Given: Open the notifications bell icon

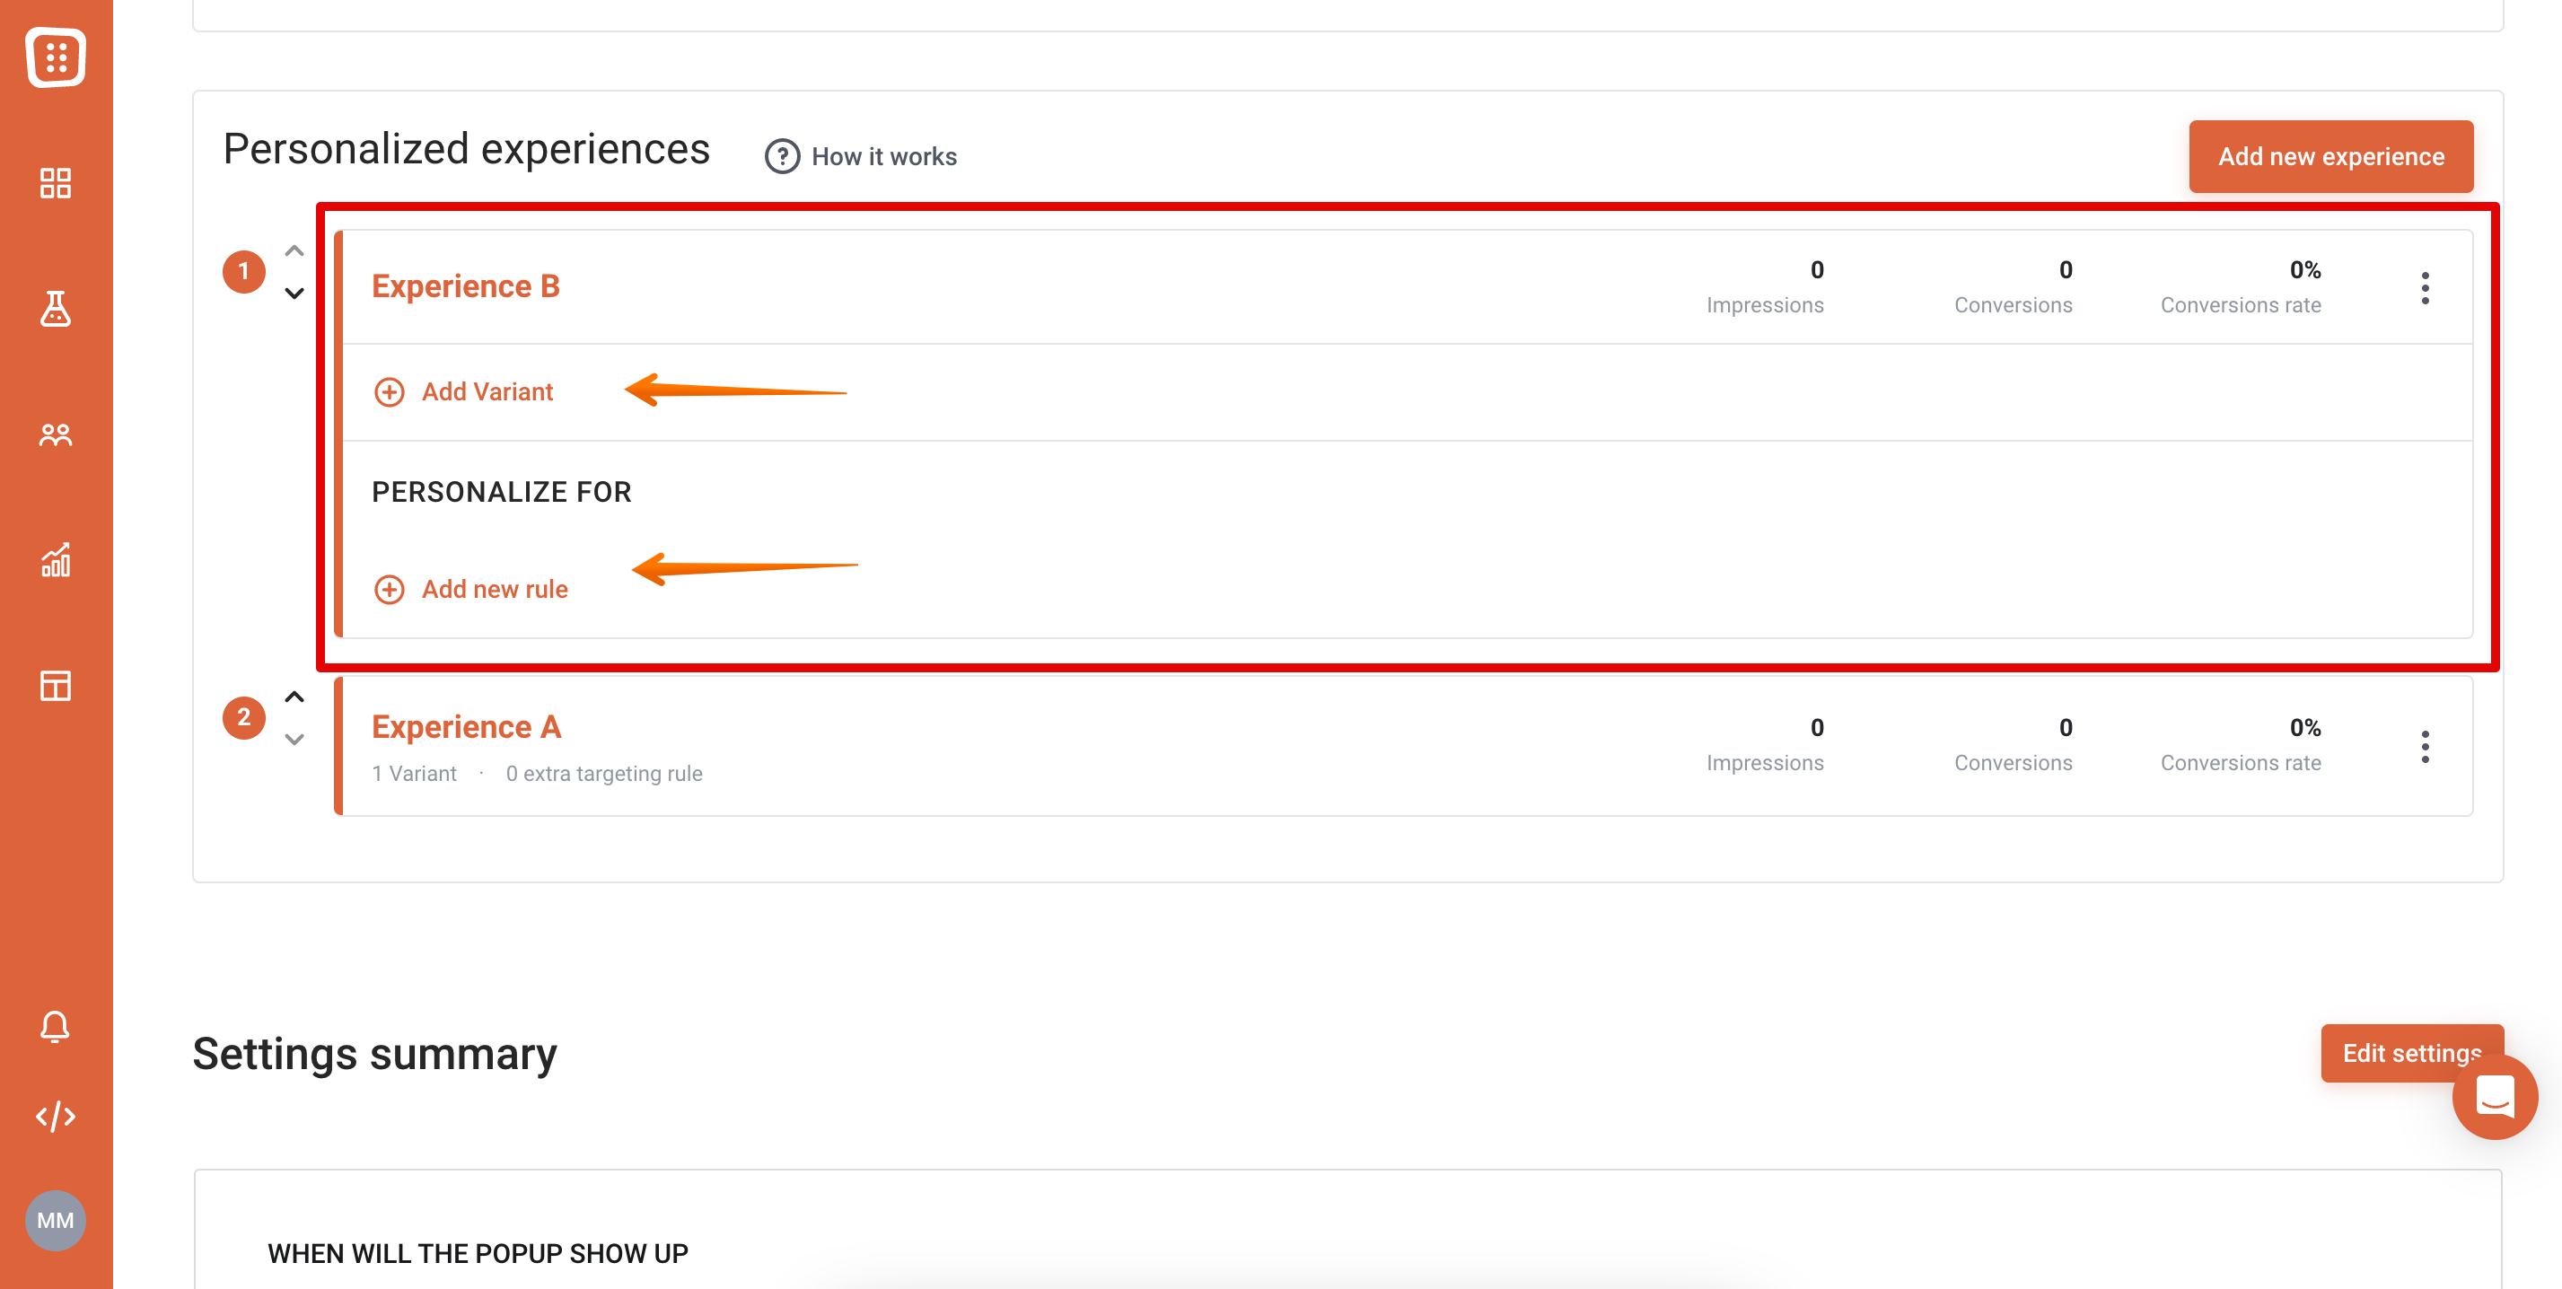Looking at the screenshot, I should click(x=56, y=1025).
